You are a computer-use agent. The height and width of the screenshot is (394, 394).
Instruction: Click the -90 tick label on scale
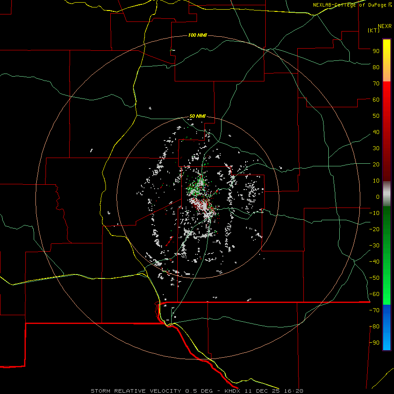coord(374,343)
